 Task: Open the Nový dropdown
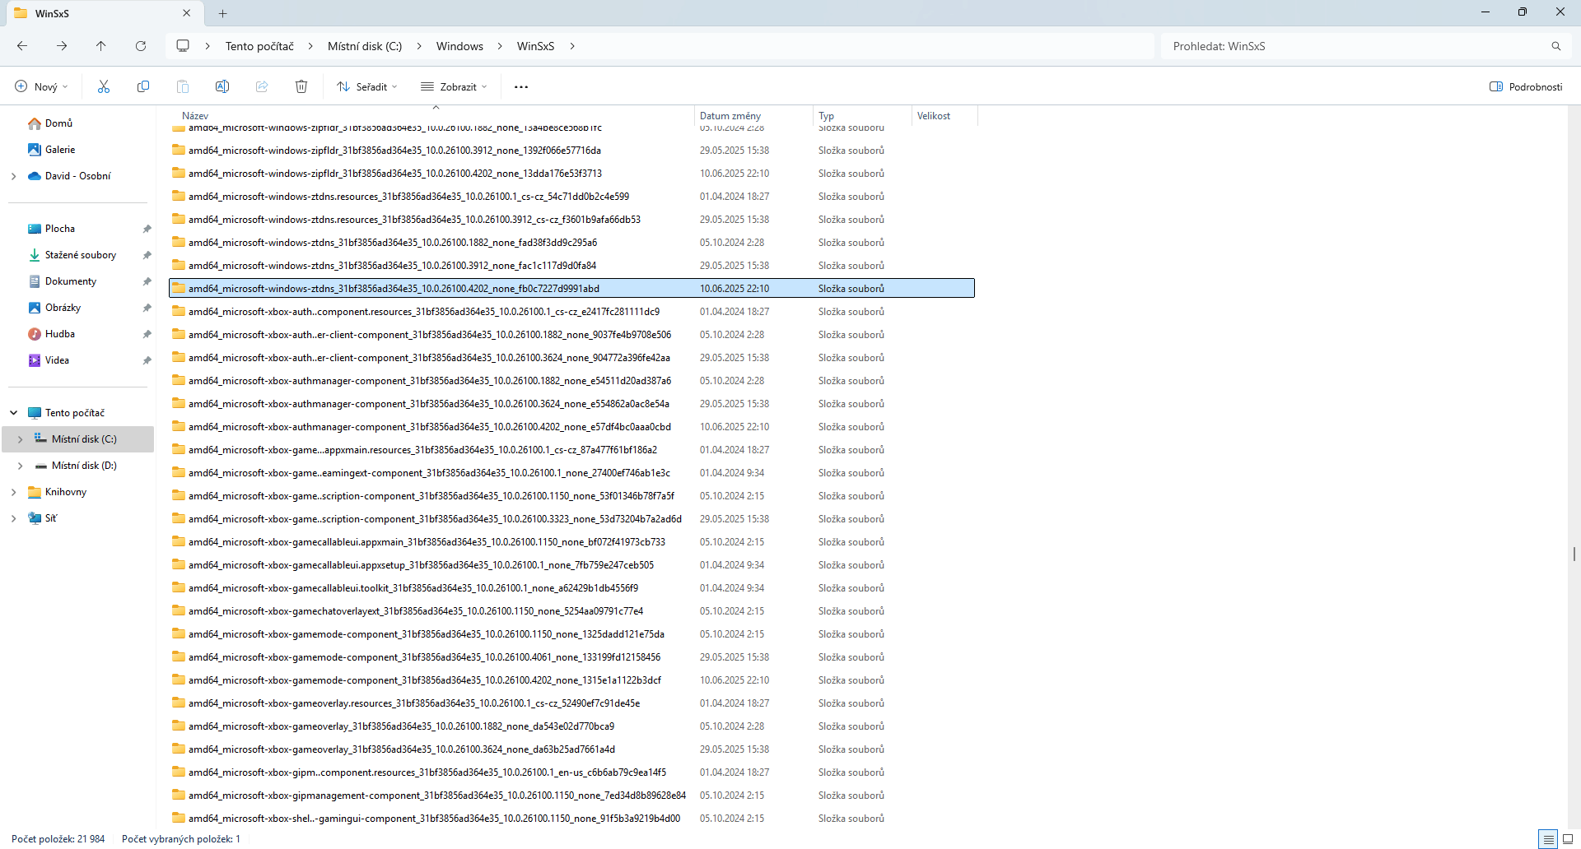click(42, 86)
